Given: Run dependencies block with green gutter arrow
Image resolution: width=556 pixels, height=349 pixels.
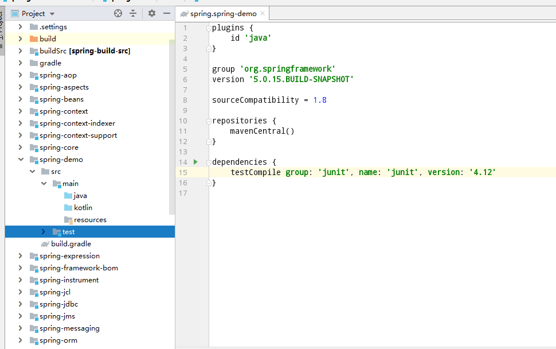Looking at the screenshot, I should (195, 162).
